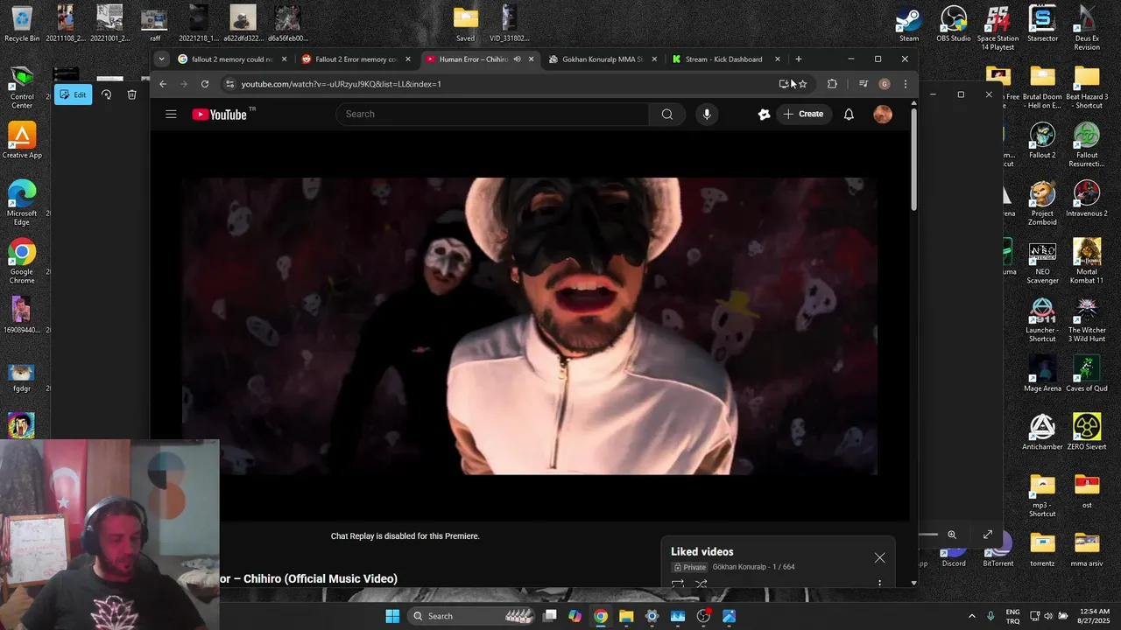Viewport: 1121px width, 630px height.
Task: Open the YouTube account avatar menu
Action: pos(883,114)
